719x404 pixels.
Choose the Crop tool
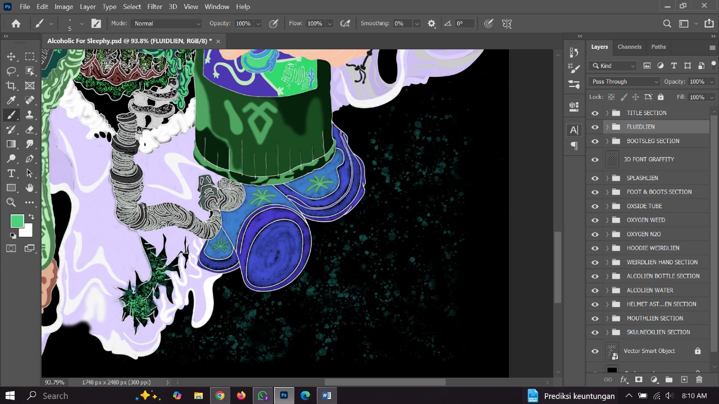11,85
